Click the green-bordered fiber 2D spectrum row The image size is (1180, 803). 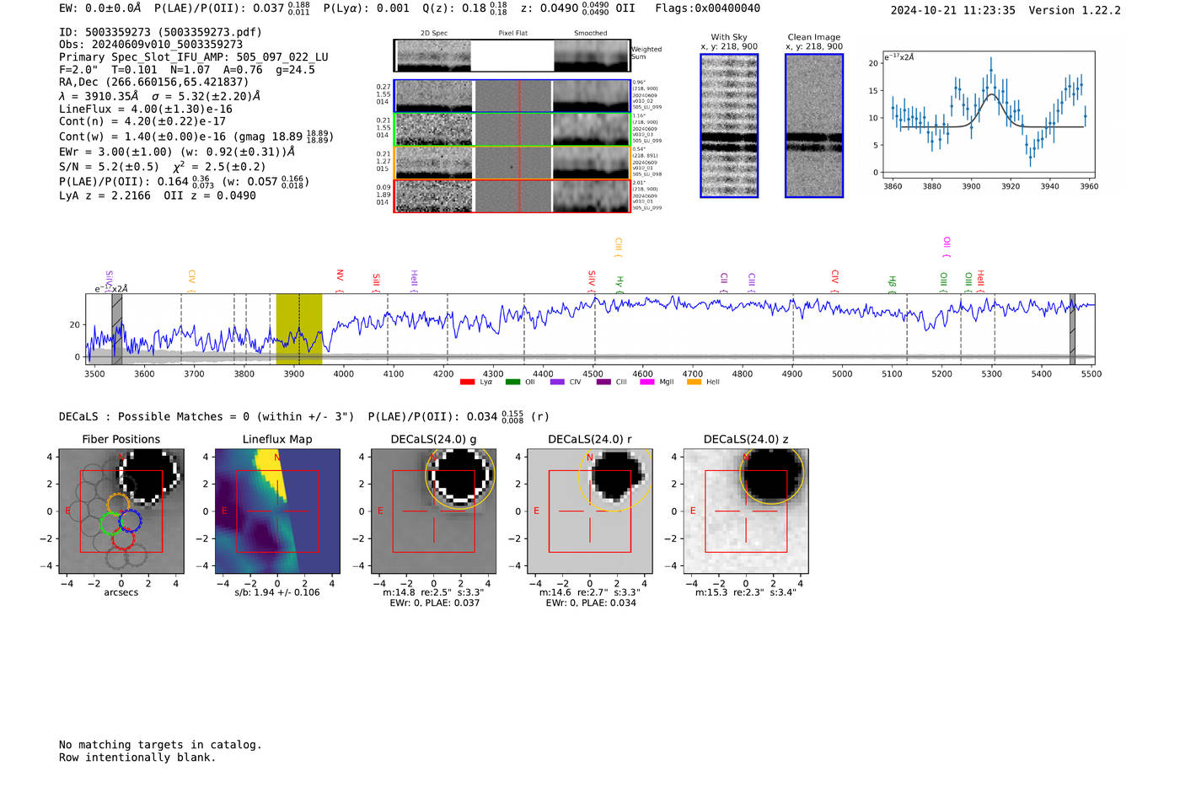click(x=512, y=129)
